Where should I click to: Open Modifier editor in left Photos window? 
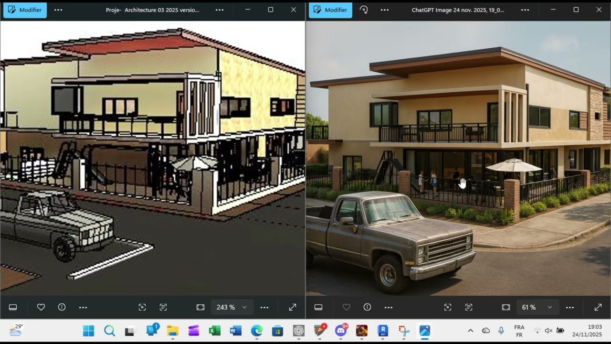25,10
